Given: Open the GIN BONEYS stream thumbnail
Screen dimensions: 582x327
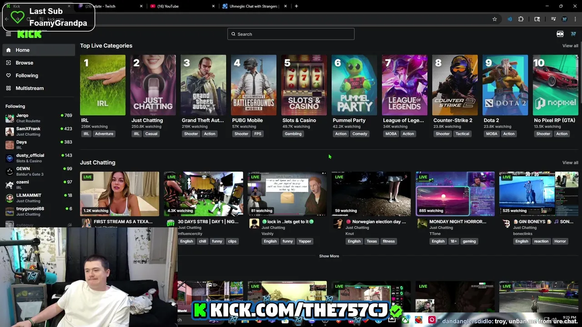Looking at the screenshot, I should [x=539, y=194].
